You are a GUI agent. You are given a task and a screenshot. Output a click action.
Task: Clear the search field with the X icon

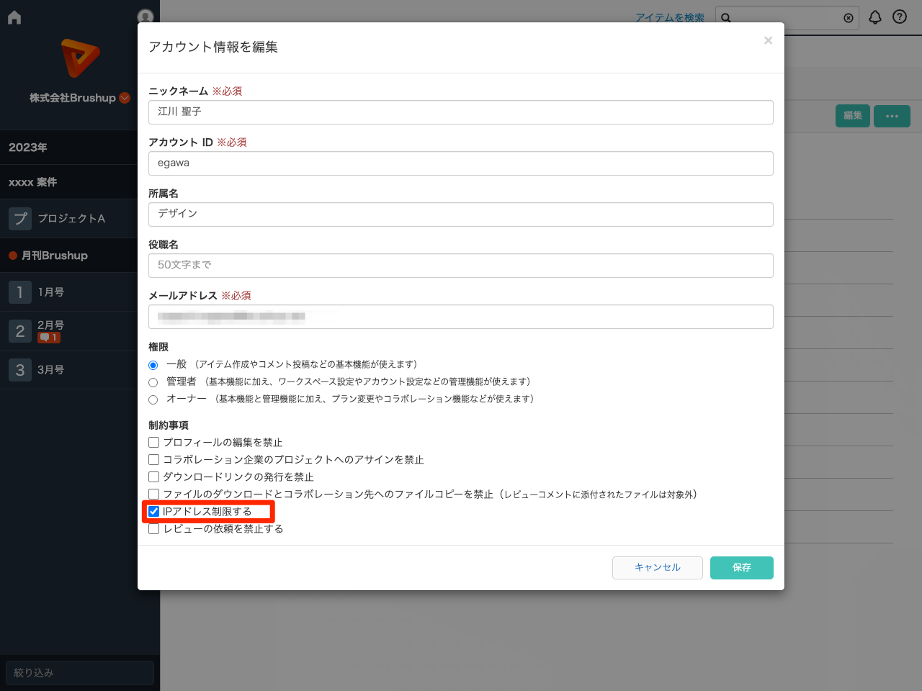coord(849,18)
